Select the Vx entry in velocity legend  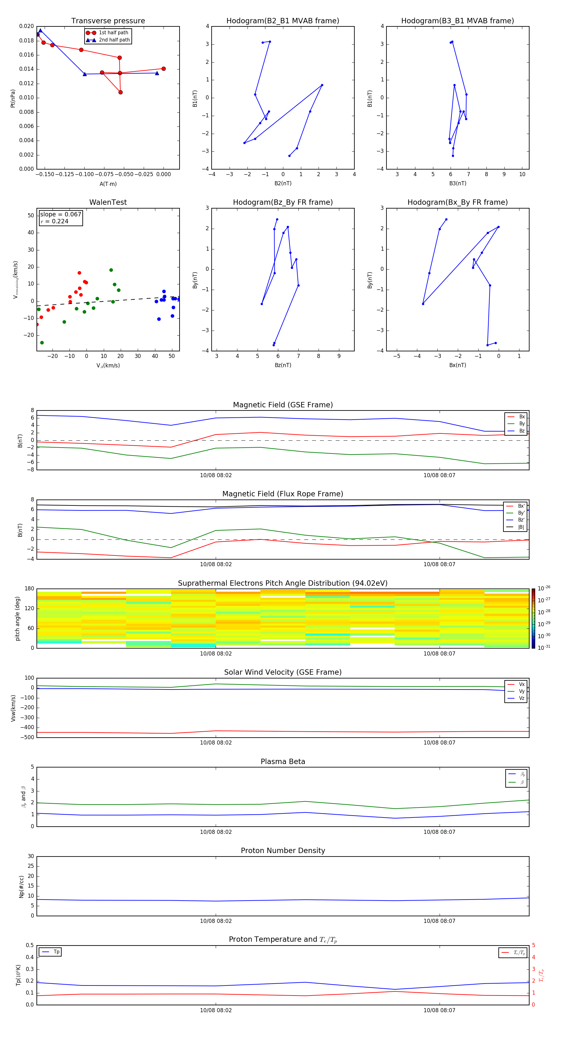pos(516,684)
